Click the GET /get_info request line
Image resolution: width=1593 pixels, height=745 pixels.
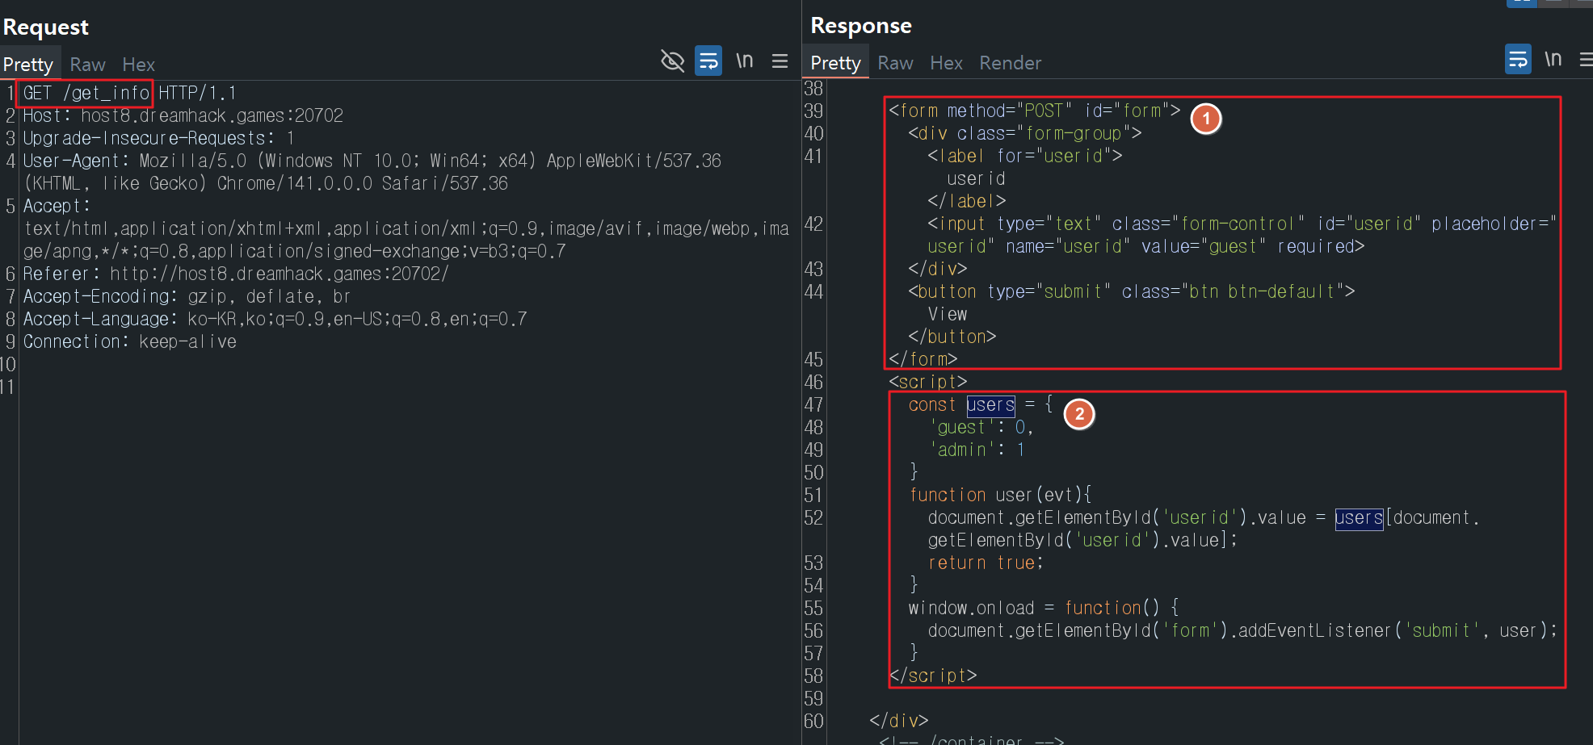point(86,94)
